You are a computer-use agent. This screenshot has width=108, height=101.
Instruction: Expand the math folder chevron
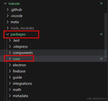10,90
